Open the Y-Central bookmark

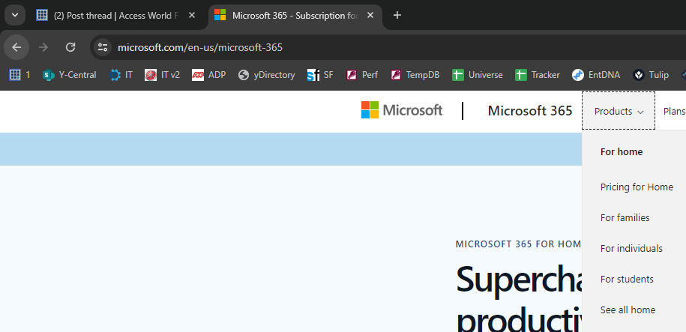[69, 75]
